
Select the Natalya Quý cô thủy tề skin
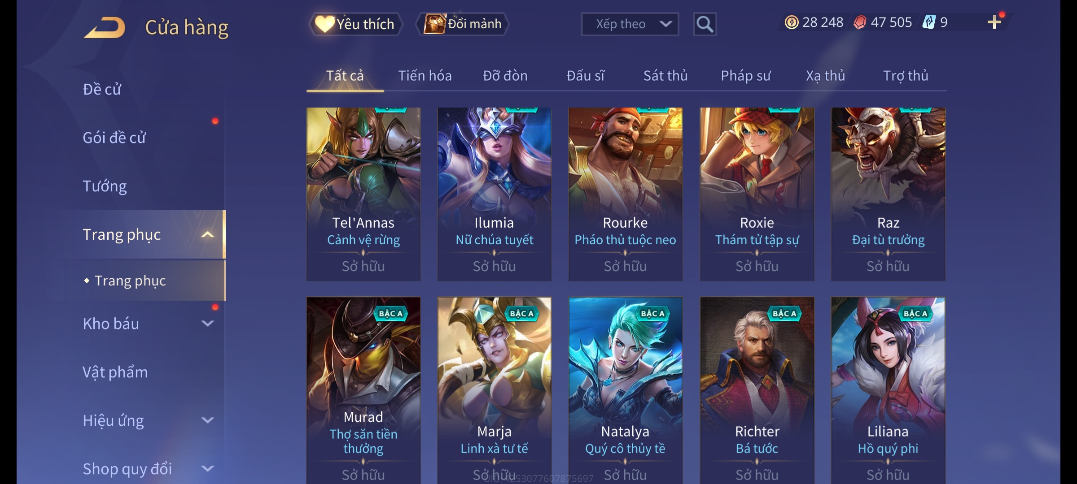626,390
